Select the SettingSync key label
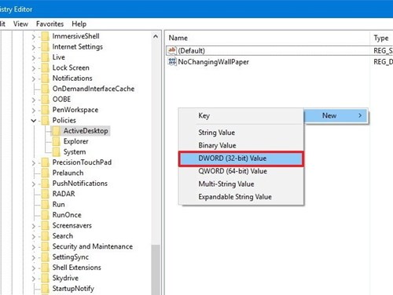393x295 pixels. pos(71,257)
